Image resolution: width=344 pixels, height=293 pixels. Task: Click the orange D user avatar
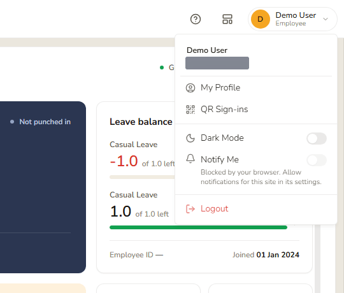pos(260,19)
